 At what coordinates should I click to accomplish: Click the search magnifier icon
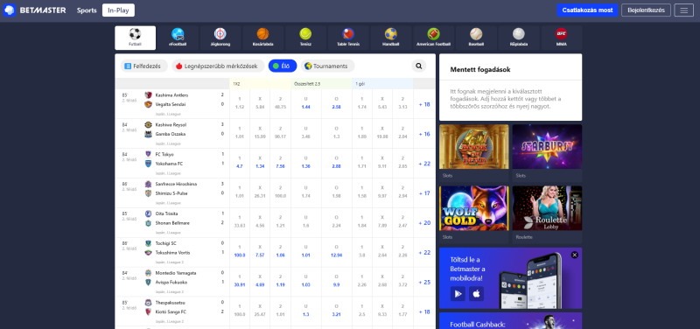419,66
